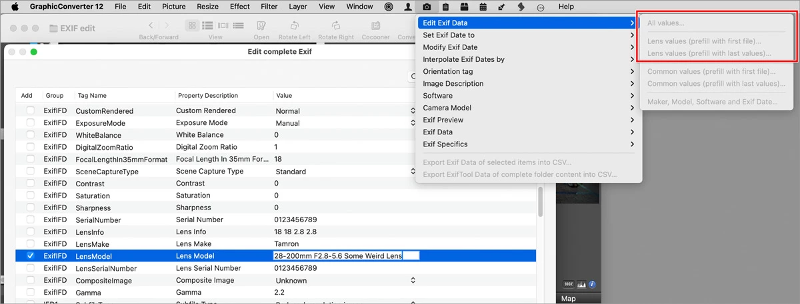Image resolution: width=800 pixels, height=304 pixels.
Task: Check the Add box for CustomRendered
Action: pos(30,110)
